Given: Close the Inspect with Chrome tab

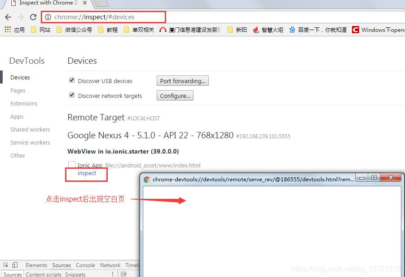Looking at the screenshot, I should (85, 3).
